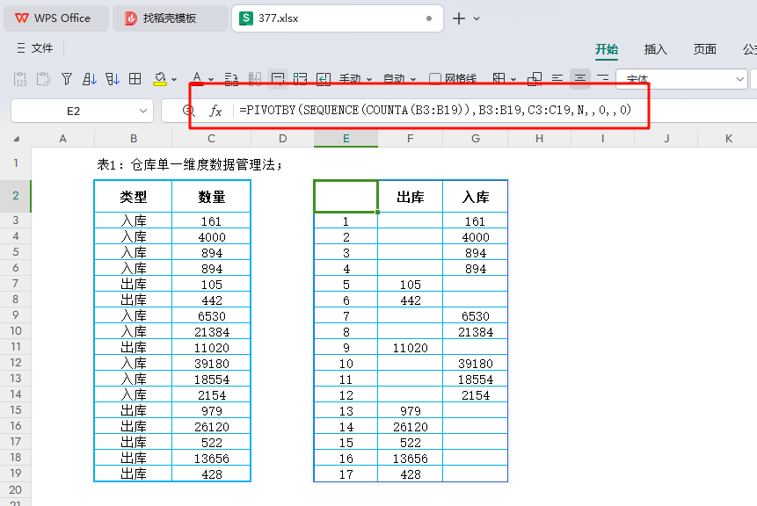Click the cell with value 4000 in column C
Screen dimensions: 757x506
click(212, 237)
